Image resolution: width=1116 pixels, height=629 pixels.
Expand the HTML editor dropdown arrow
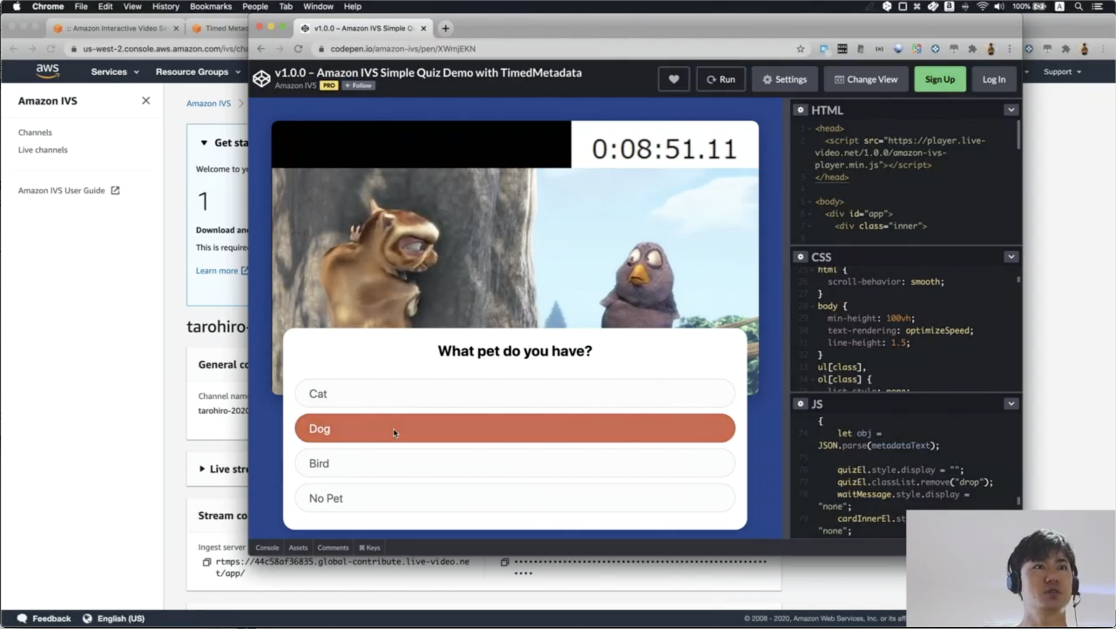pos(1011,110)
